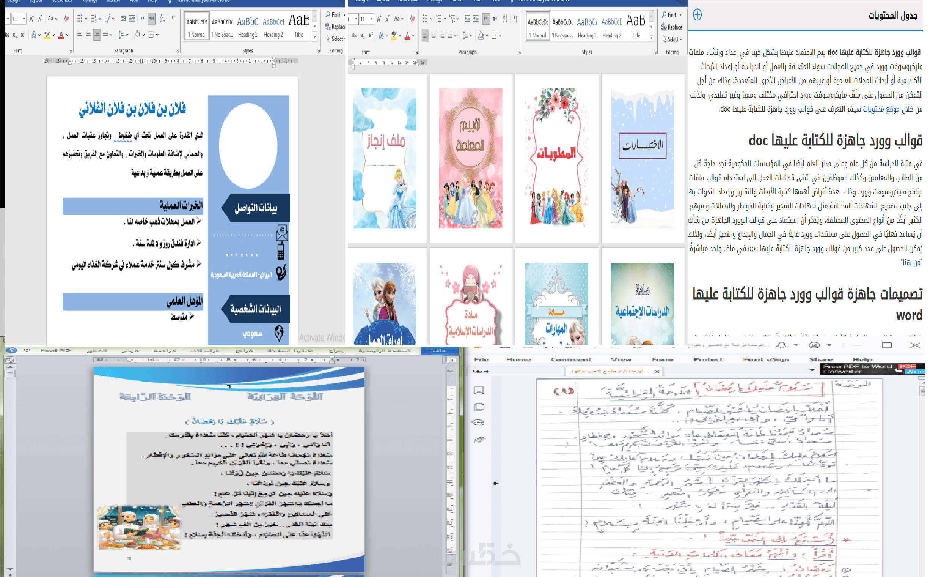
Task: Click Clear Formatting eraser in resume Word window
Action: point(67,18)
